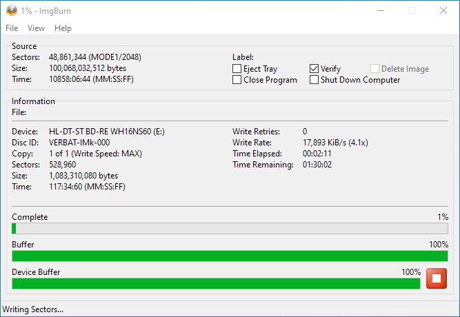Click the Disc ID value VERBAT-IMk-000
The height and width of the screenshot is (317, 460).
pos(79,143)
